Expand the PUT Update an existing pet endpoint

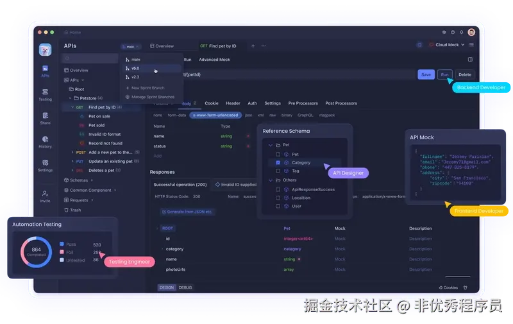(x=72, y=161)
